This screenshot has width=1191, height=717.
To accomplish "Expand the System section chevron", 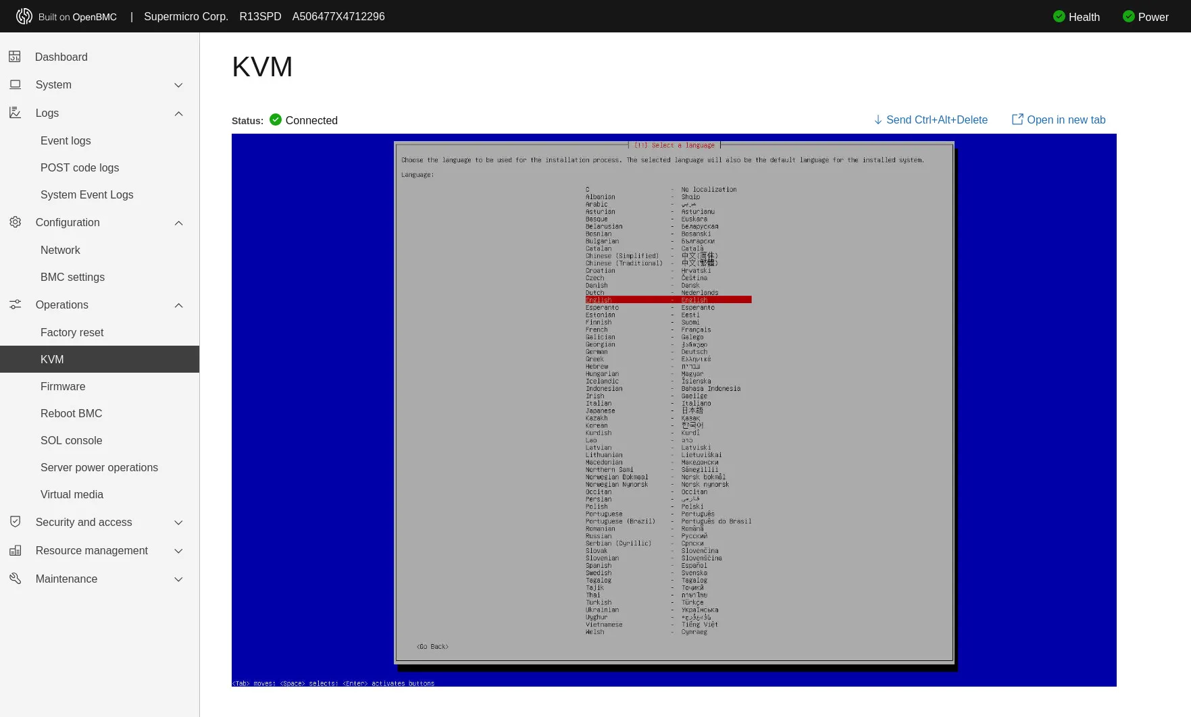I will click(x=178, y=85).
